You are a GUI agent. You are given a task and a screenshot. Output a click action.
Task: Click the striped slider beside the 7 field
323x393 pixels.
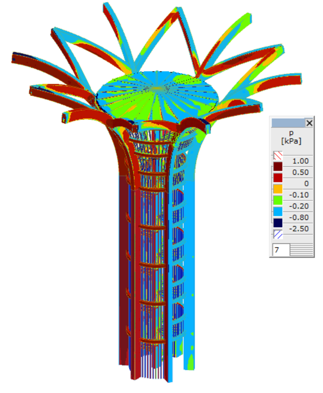click(x=301, y=250)
